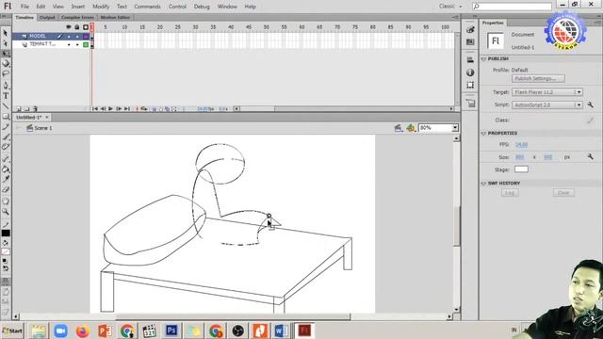Click the wrench beside document Size

pyautogui.click(x=591, y=157)
